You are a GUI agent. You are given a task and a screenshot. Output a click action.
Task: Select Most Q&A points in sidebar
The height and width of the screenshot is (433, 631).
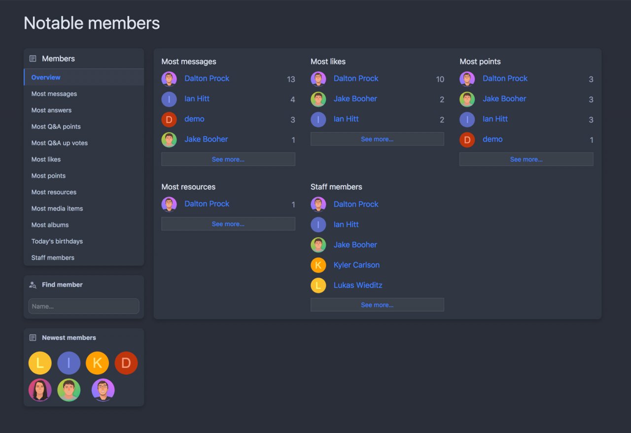pos(56,127)
